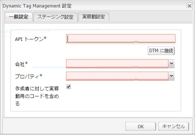Click the キャンセル button
195x135 pixels.
click(174, 126)
